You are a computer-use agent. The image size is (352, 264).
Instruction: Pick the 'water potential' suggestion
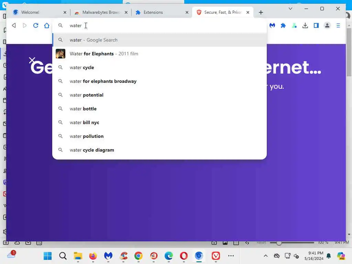pos(159,95)
